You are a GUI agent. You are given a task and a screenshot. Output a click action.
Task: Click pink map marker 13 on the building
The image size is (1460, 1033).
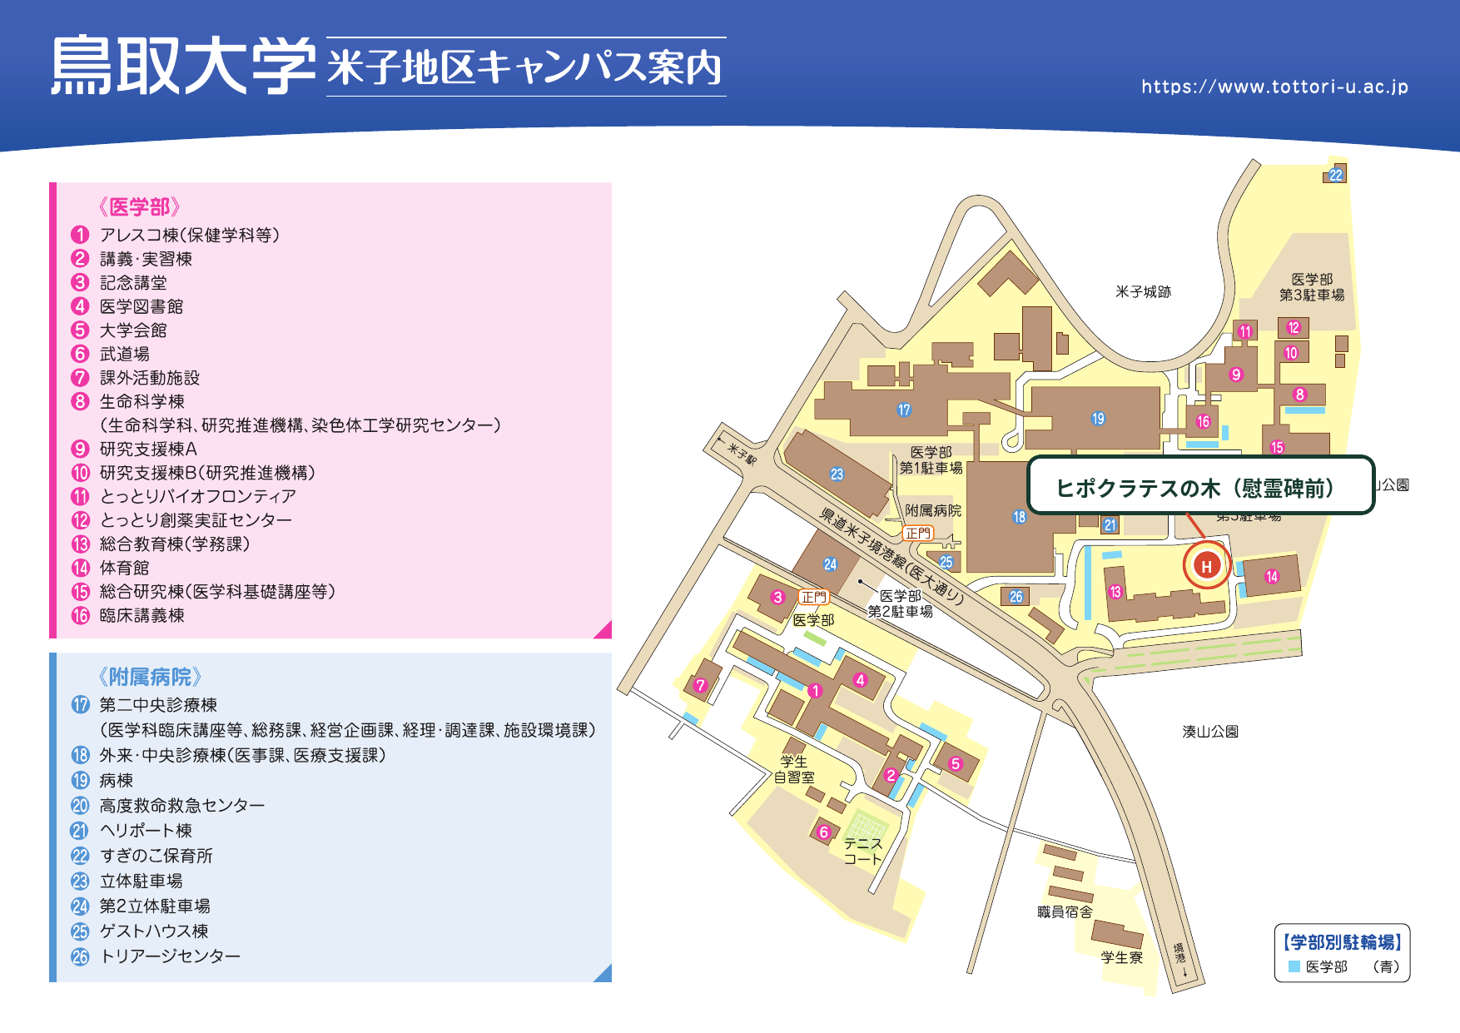click(x=1115, y=592)
